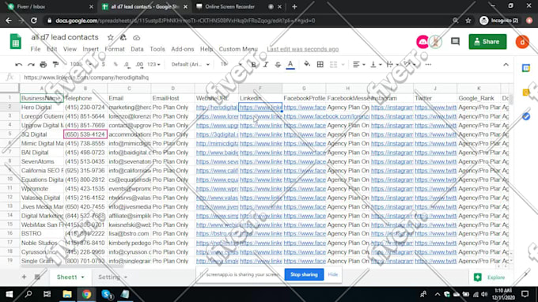Toggle italic formatting
Screen dimensions: 538x302
click(266, 65)
